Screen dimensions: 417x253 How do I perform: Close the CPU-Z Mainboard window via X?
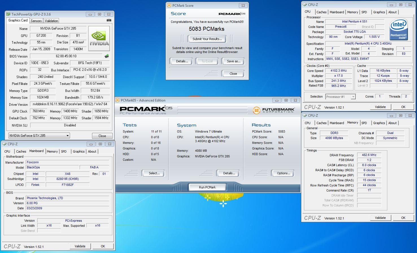[110, 144]
